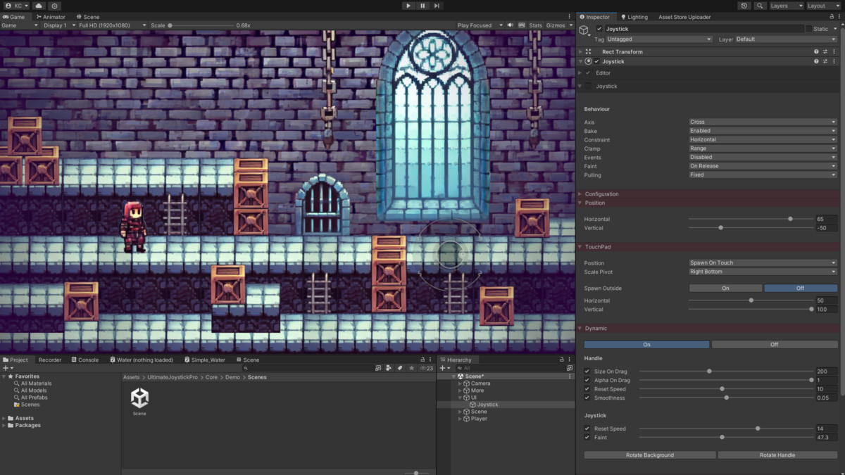Viewport: 845px width, 475px height.
Task: Click the global search magnifier icon
Action: coord(760,6)
